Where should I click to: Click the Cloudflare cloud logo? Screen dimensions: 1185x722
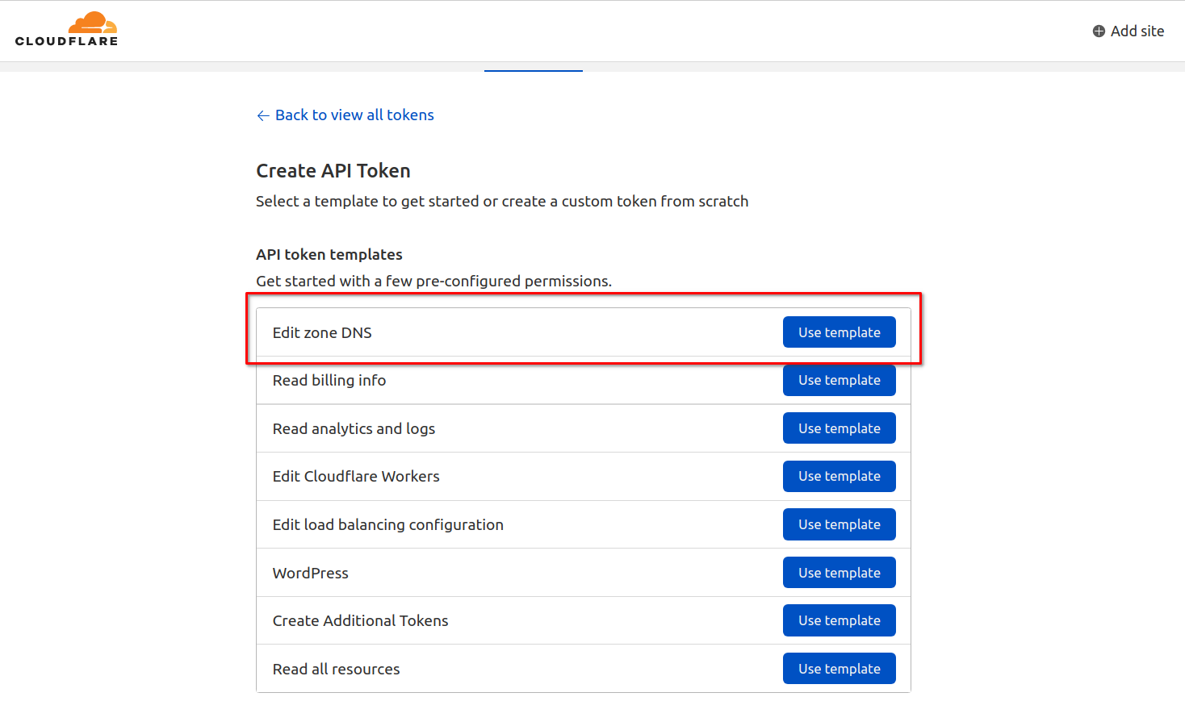(91, 23)
